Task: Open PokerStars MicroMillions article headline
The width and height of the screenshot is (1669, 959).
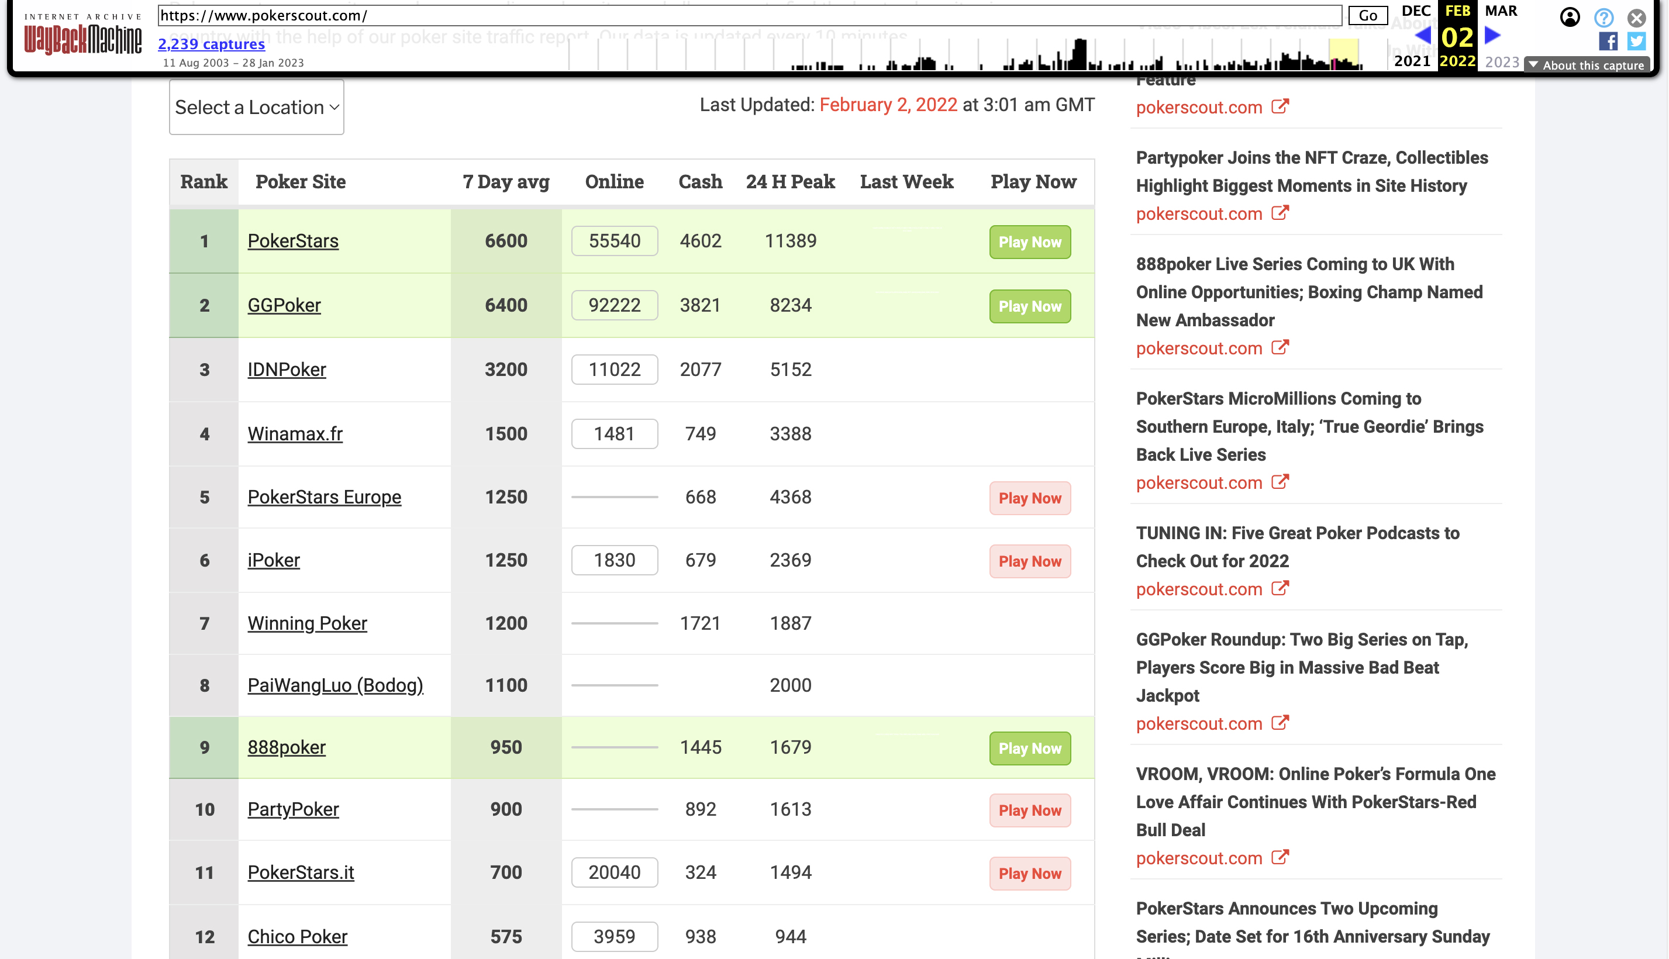Action: [1309, 426]
